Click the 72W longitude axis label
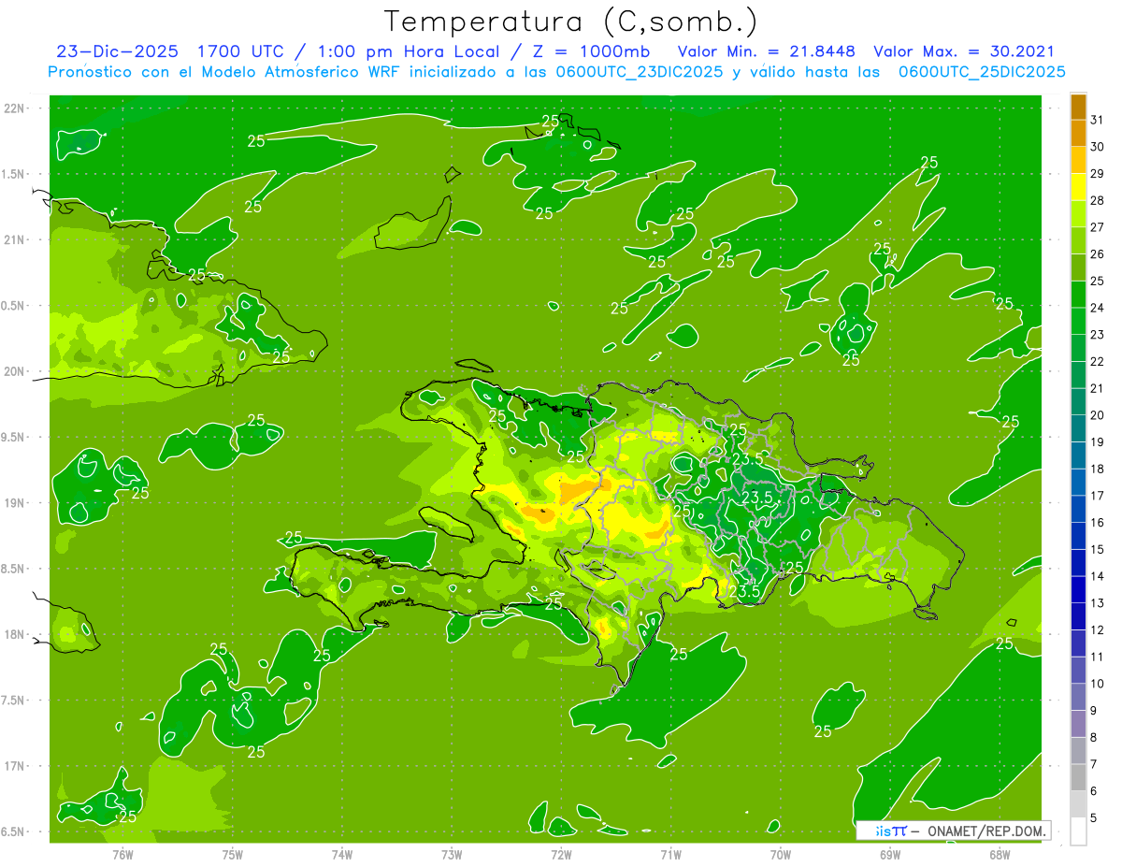 tap(561, 854)
